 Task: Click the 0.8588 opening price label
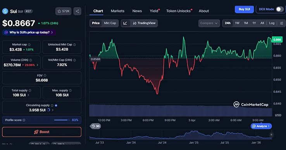96,59
